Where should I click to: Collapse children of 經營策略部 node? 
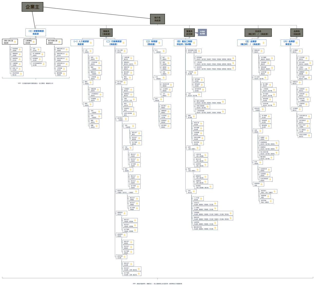[x=36, y=37]
